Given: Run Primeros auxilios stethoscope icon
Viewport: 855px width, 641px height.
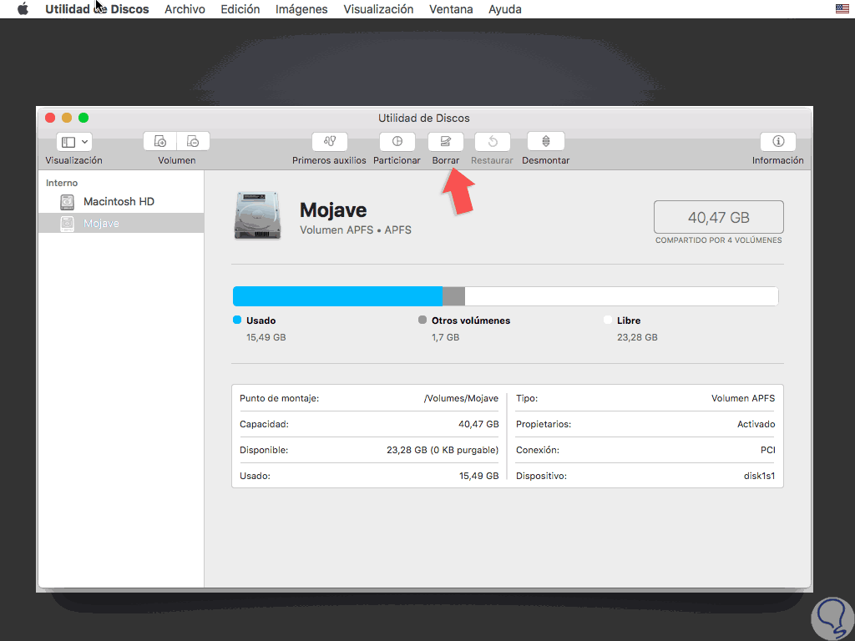Looking at the screenshot, I should (329, 142).
